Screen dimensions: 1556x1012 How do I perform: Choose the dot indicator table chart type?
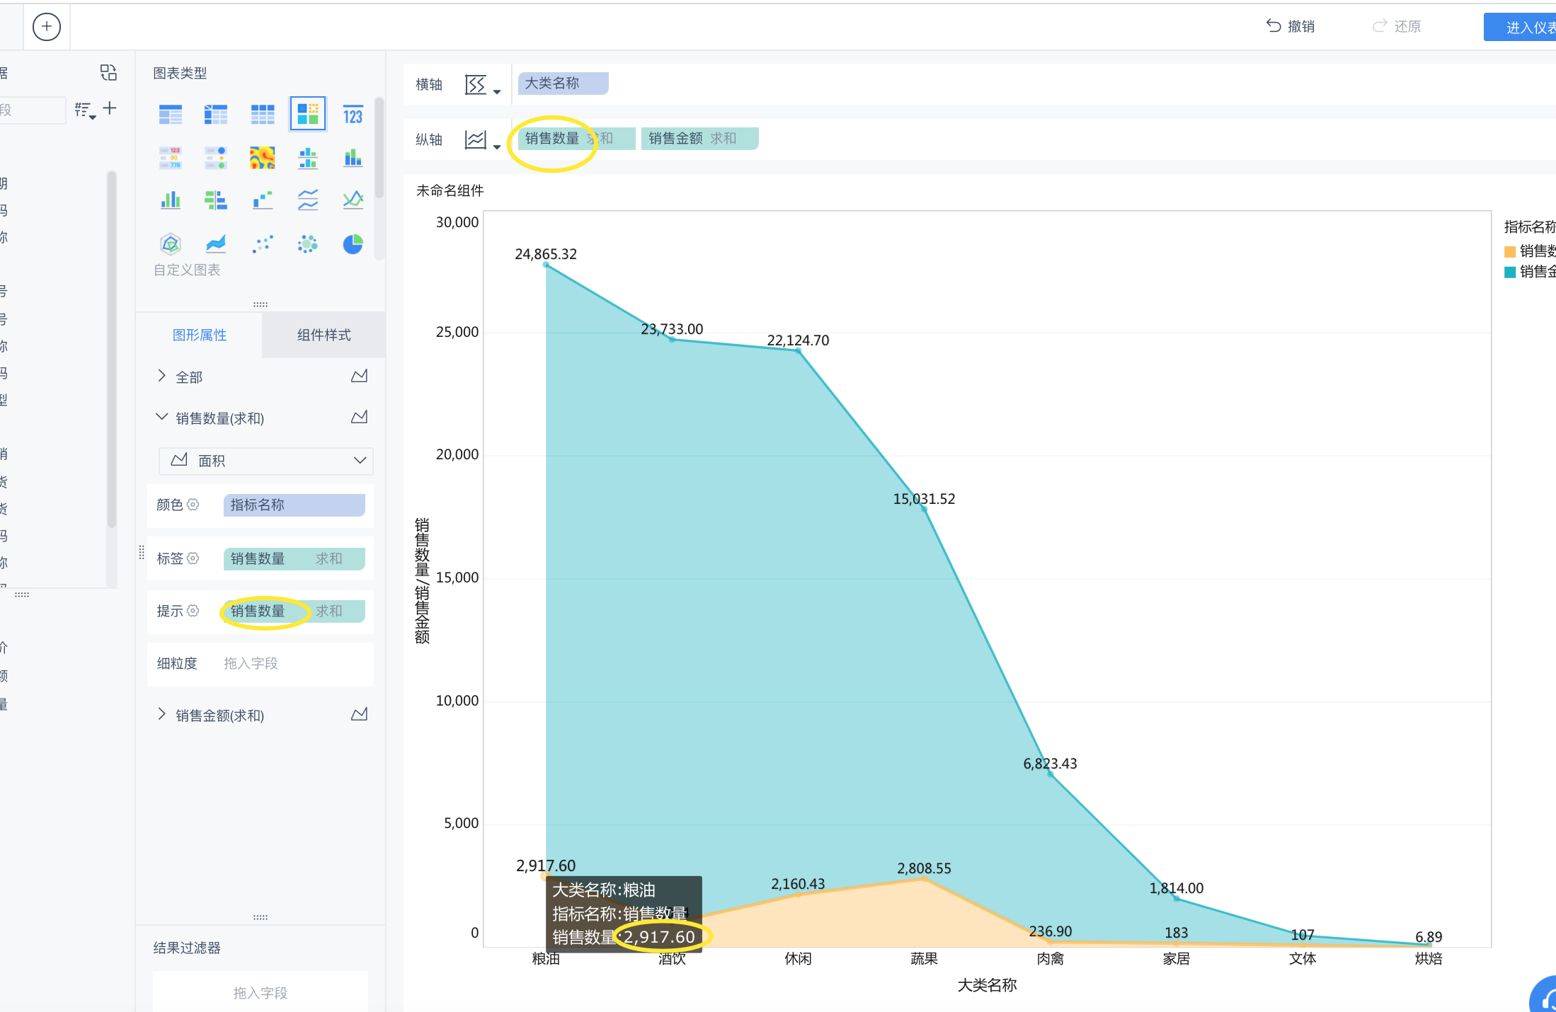(x=216, y=158)
